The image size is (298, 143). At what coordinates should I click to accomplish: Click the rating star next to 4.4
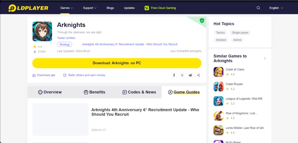[x=35, y=47]
